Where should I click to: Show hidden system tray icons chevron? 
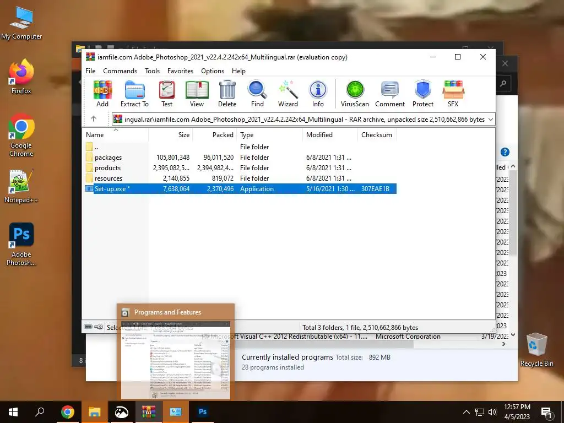coord(466,412)
